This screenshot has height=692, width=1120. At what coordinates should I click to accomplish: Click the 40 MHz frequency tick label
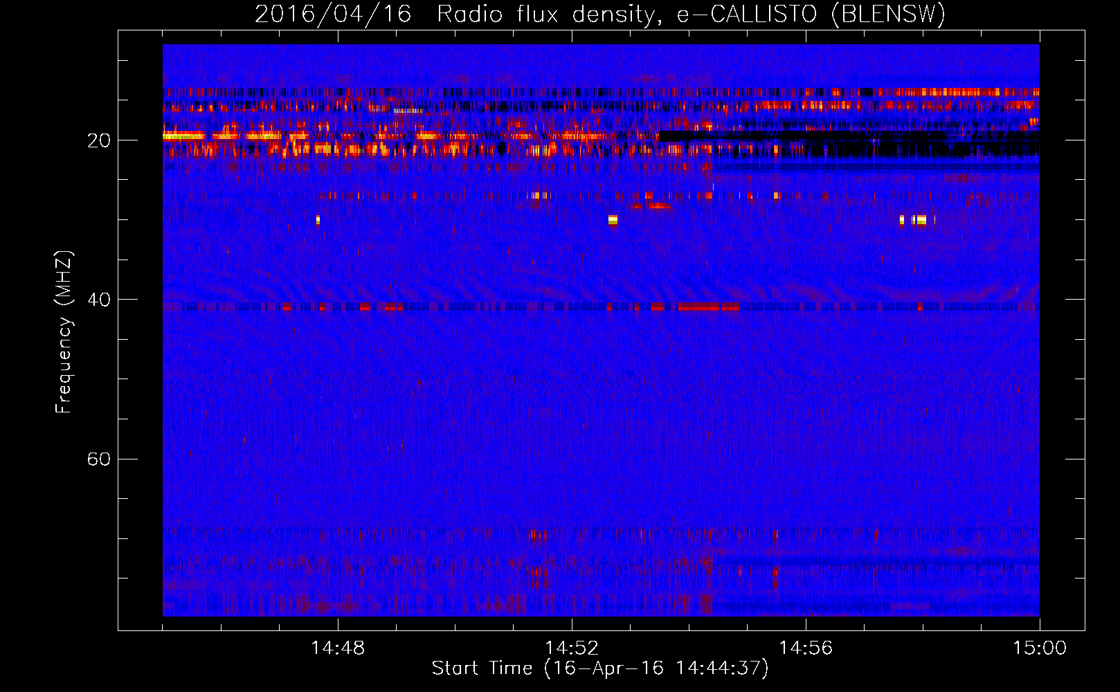98,300
